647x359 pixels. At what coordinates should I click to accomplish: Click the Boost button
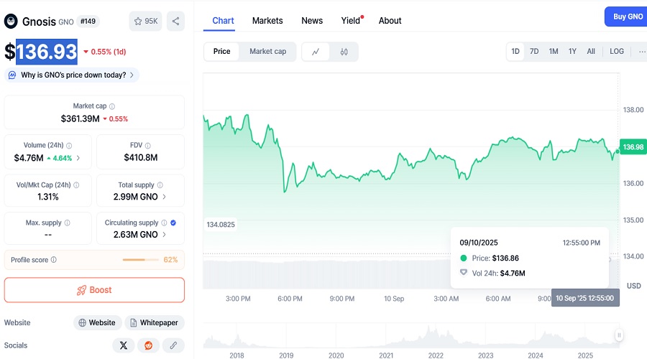pos(94,290)
